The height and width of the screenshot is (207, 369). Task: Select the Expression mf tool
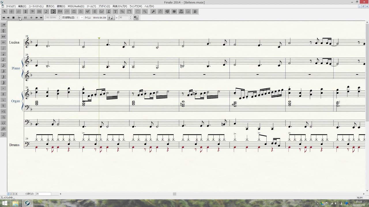[88, 11]
